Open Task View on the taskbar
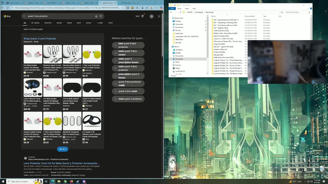 click(46, 181)
